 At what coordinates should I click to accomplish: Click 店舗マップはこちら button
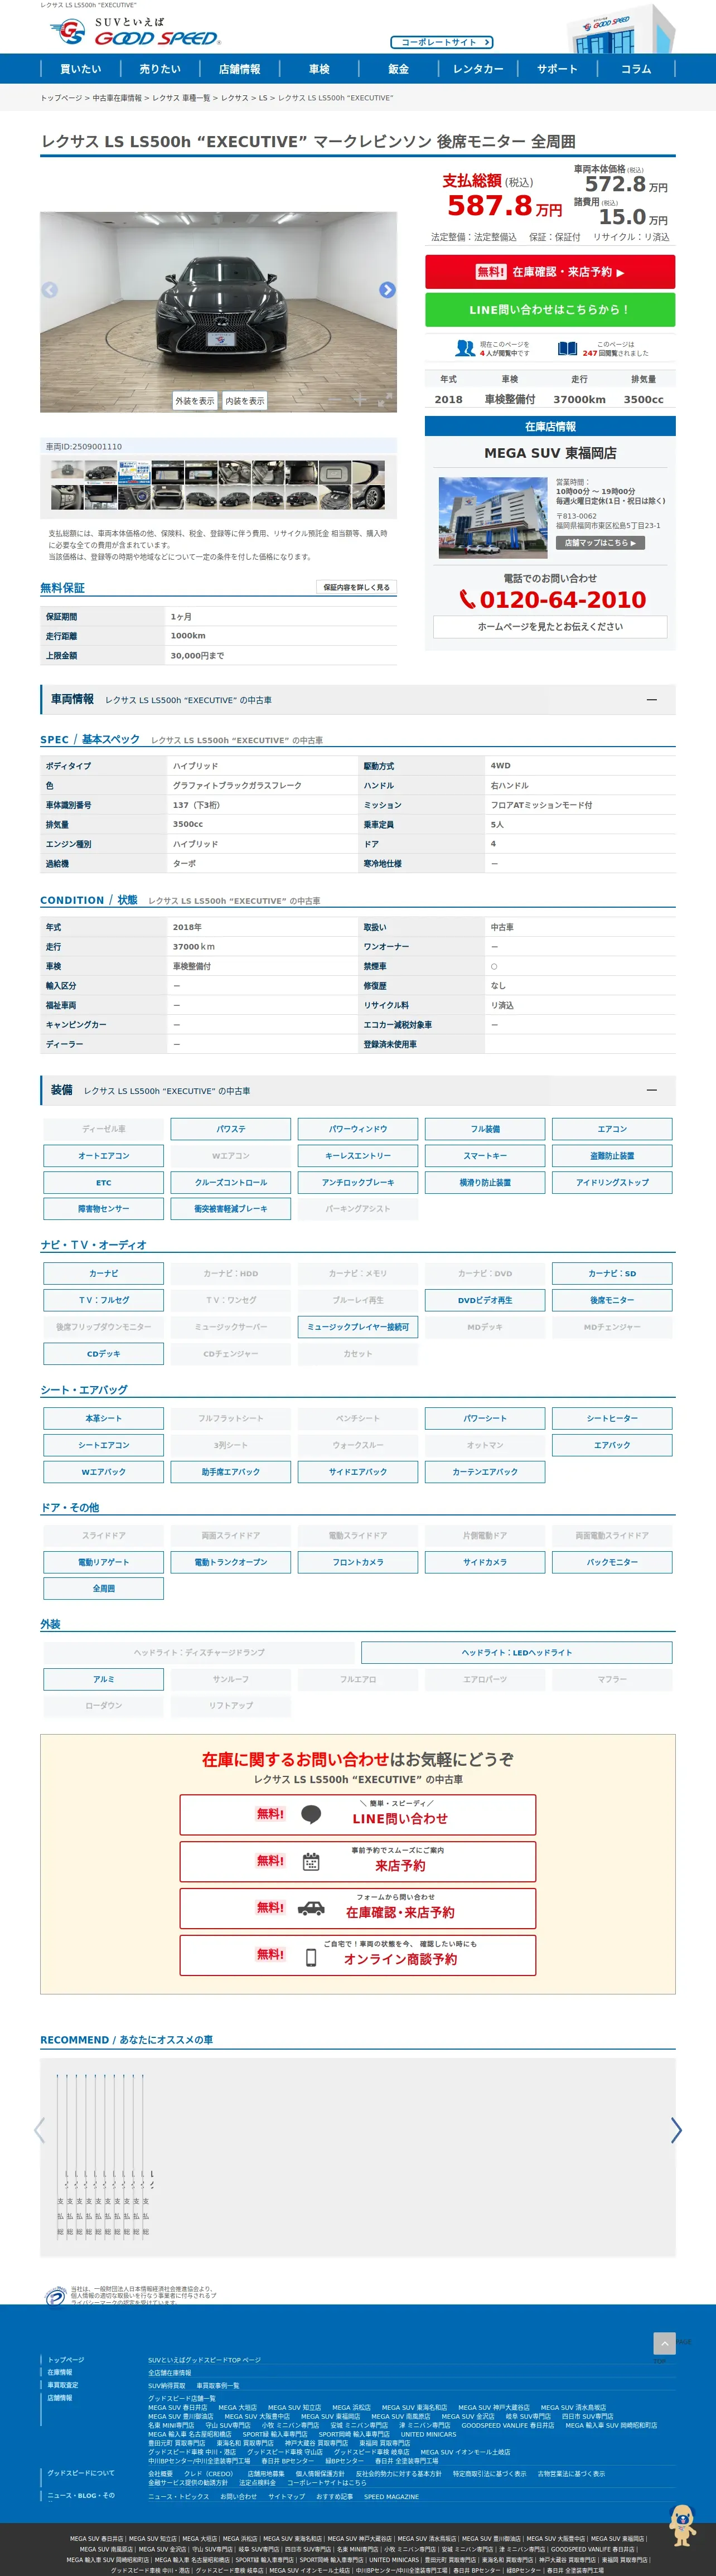point(600,542)
